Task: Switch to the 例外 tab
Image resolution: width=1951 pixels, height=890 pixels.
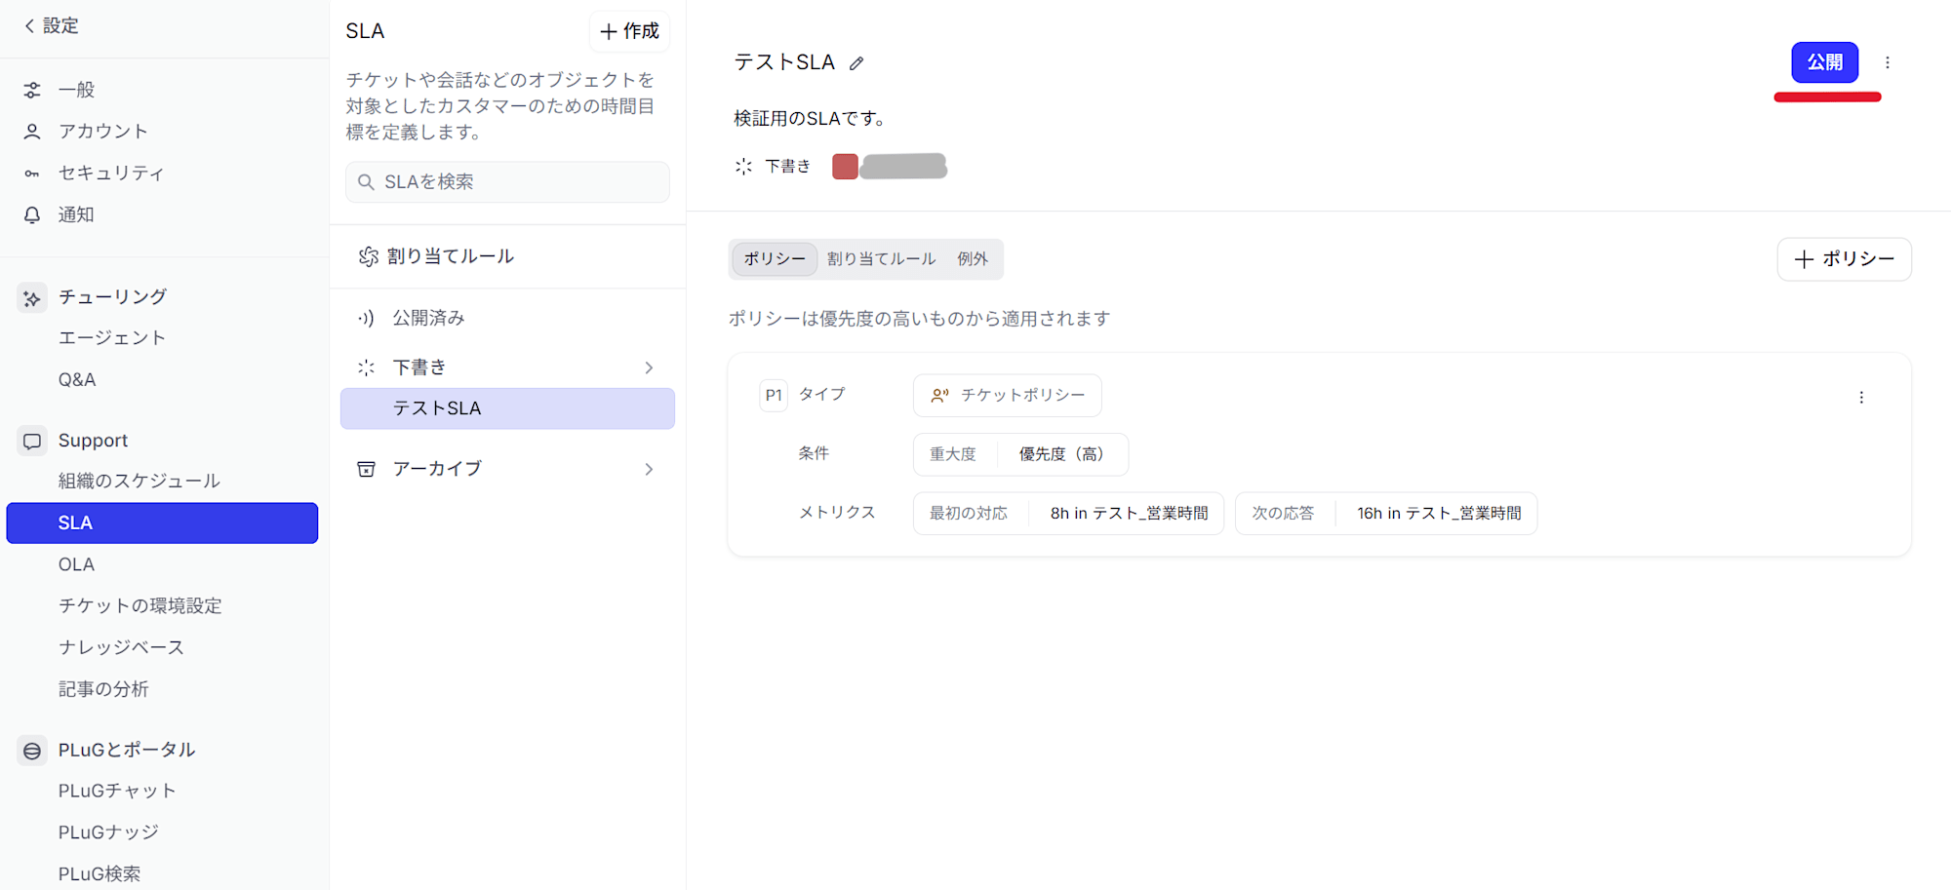Action: 973,259
